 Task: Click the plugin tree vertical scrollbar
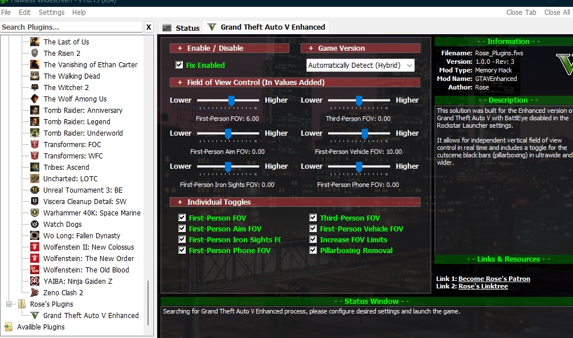148,303
